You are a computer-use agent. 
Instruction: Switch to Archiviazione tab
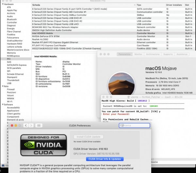click(x=153, y=54)
